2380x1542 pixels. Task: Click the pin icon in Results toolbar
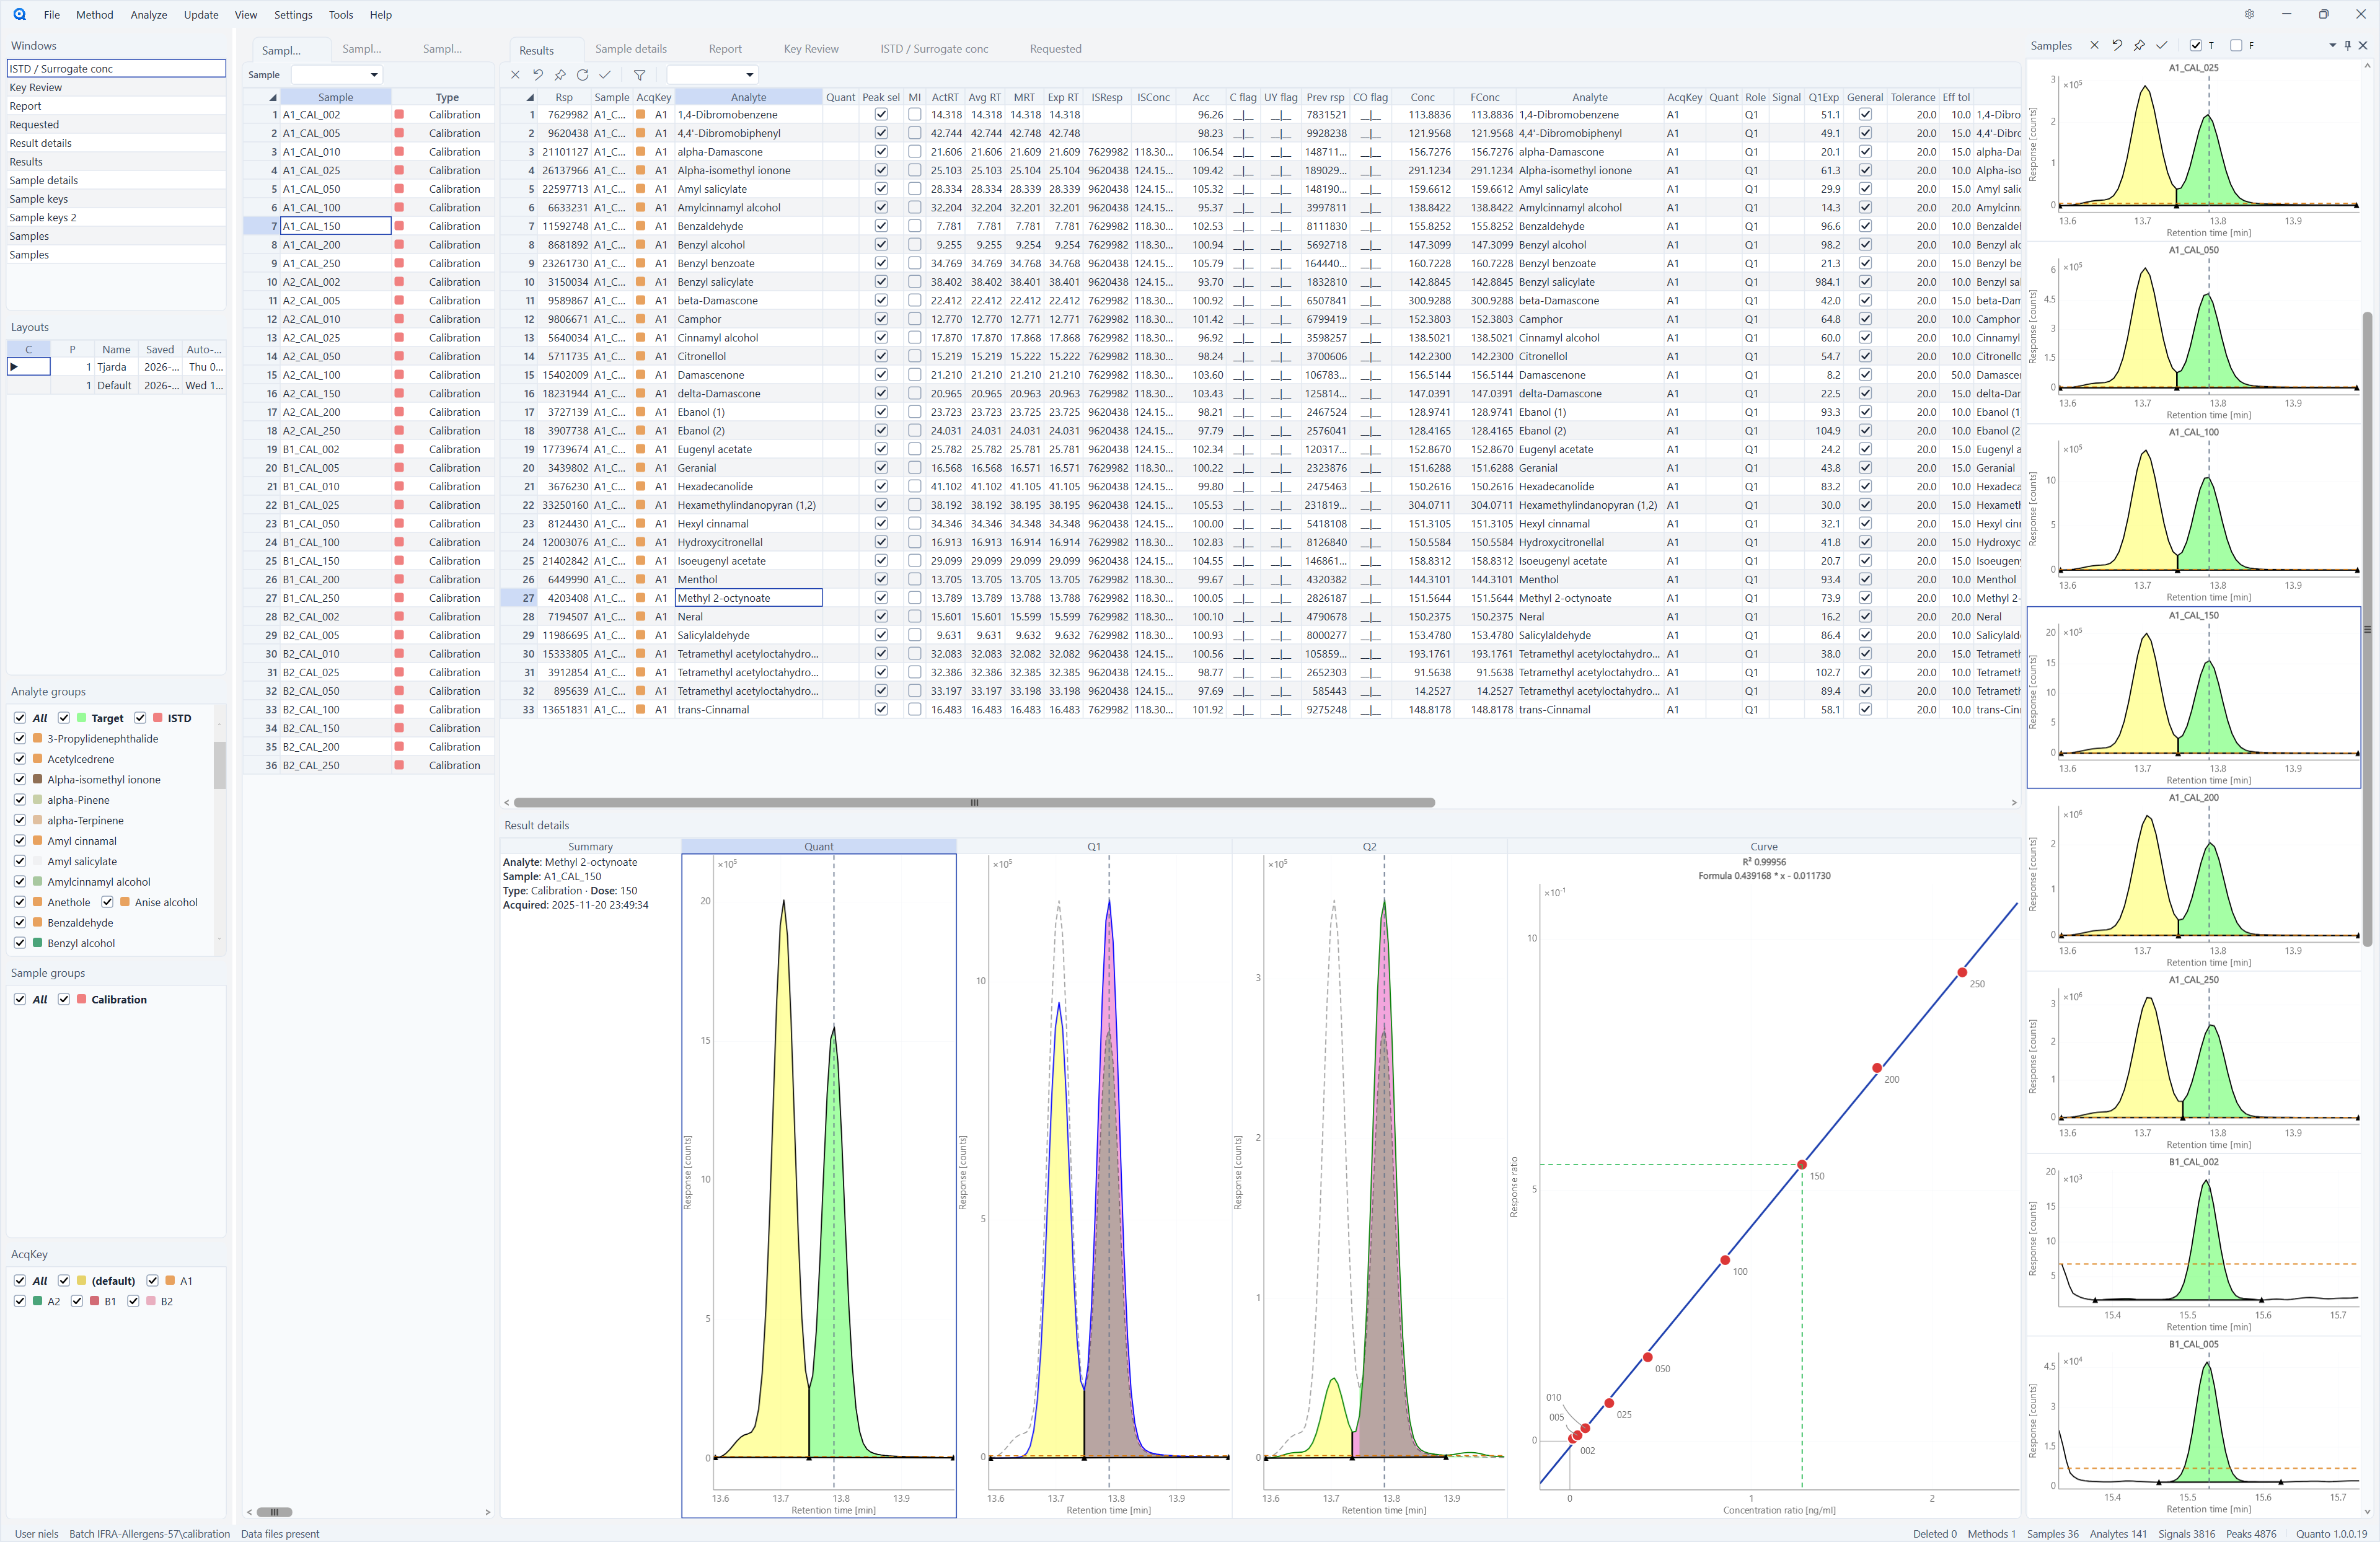coord(560,75)
